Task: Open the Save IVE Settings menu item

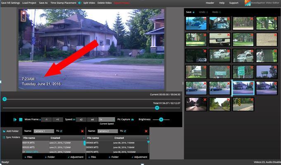Action: click(x=10, y=3)
